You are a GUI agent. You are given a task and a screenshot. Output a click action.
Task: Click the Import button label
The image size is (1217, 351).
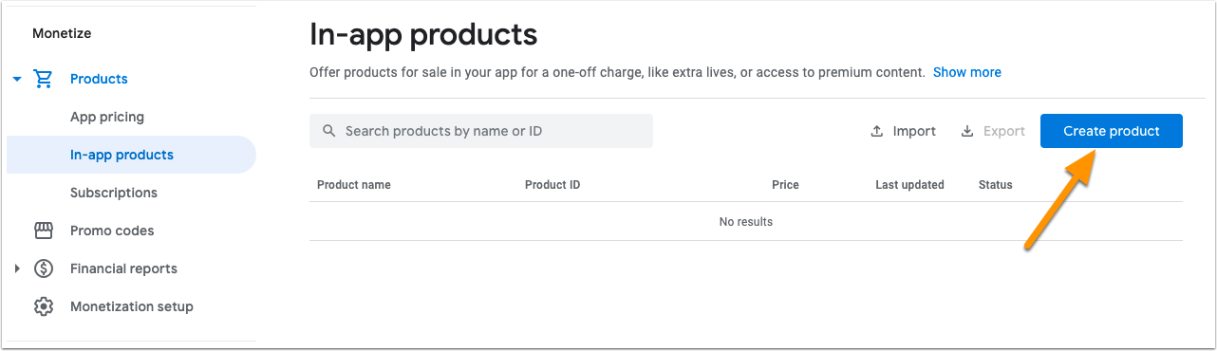(914, 131)
